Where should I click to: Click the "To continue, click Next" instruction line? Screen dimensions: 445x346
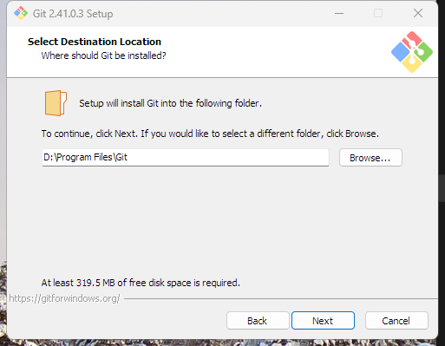[x=210, y=134]
